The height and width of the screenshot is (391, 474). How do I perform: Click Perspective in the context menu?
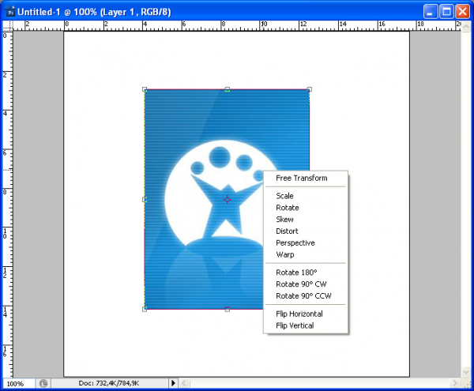(295, 243)
